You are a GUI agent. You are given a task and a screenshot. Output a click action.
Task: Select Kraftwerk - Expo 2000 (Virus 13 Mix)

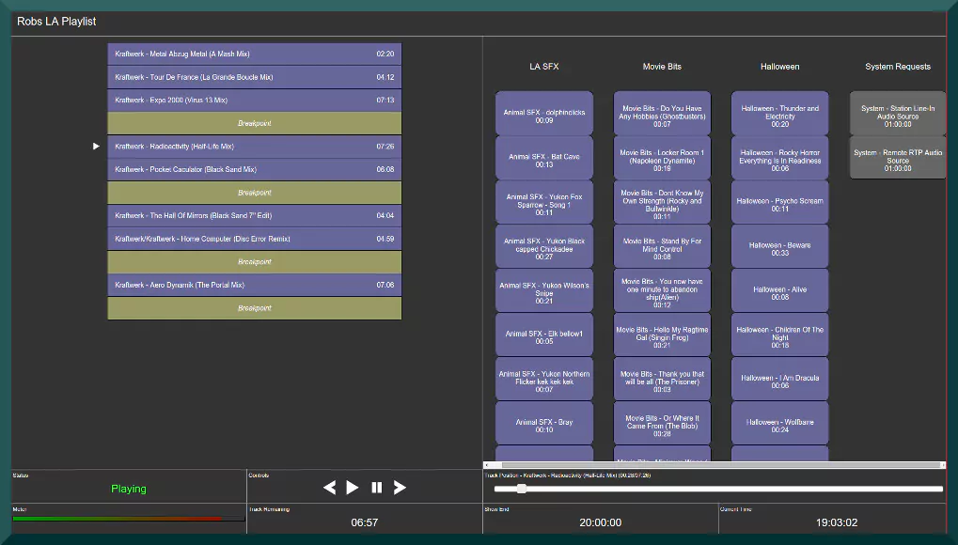pos(254,101)
